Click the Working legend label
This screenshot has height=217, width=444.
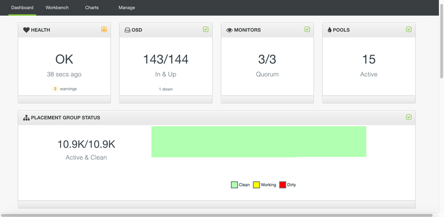pyautogui.click(x=268, y=185)
